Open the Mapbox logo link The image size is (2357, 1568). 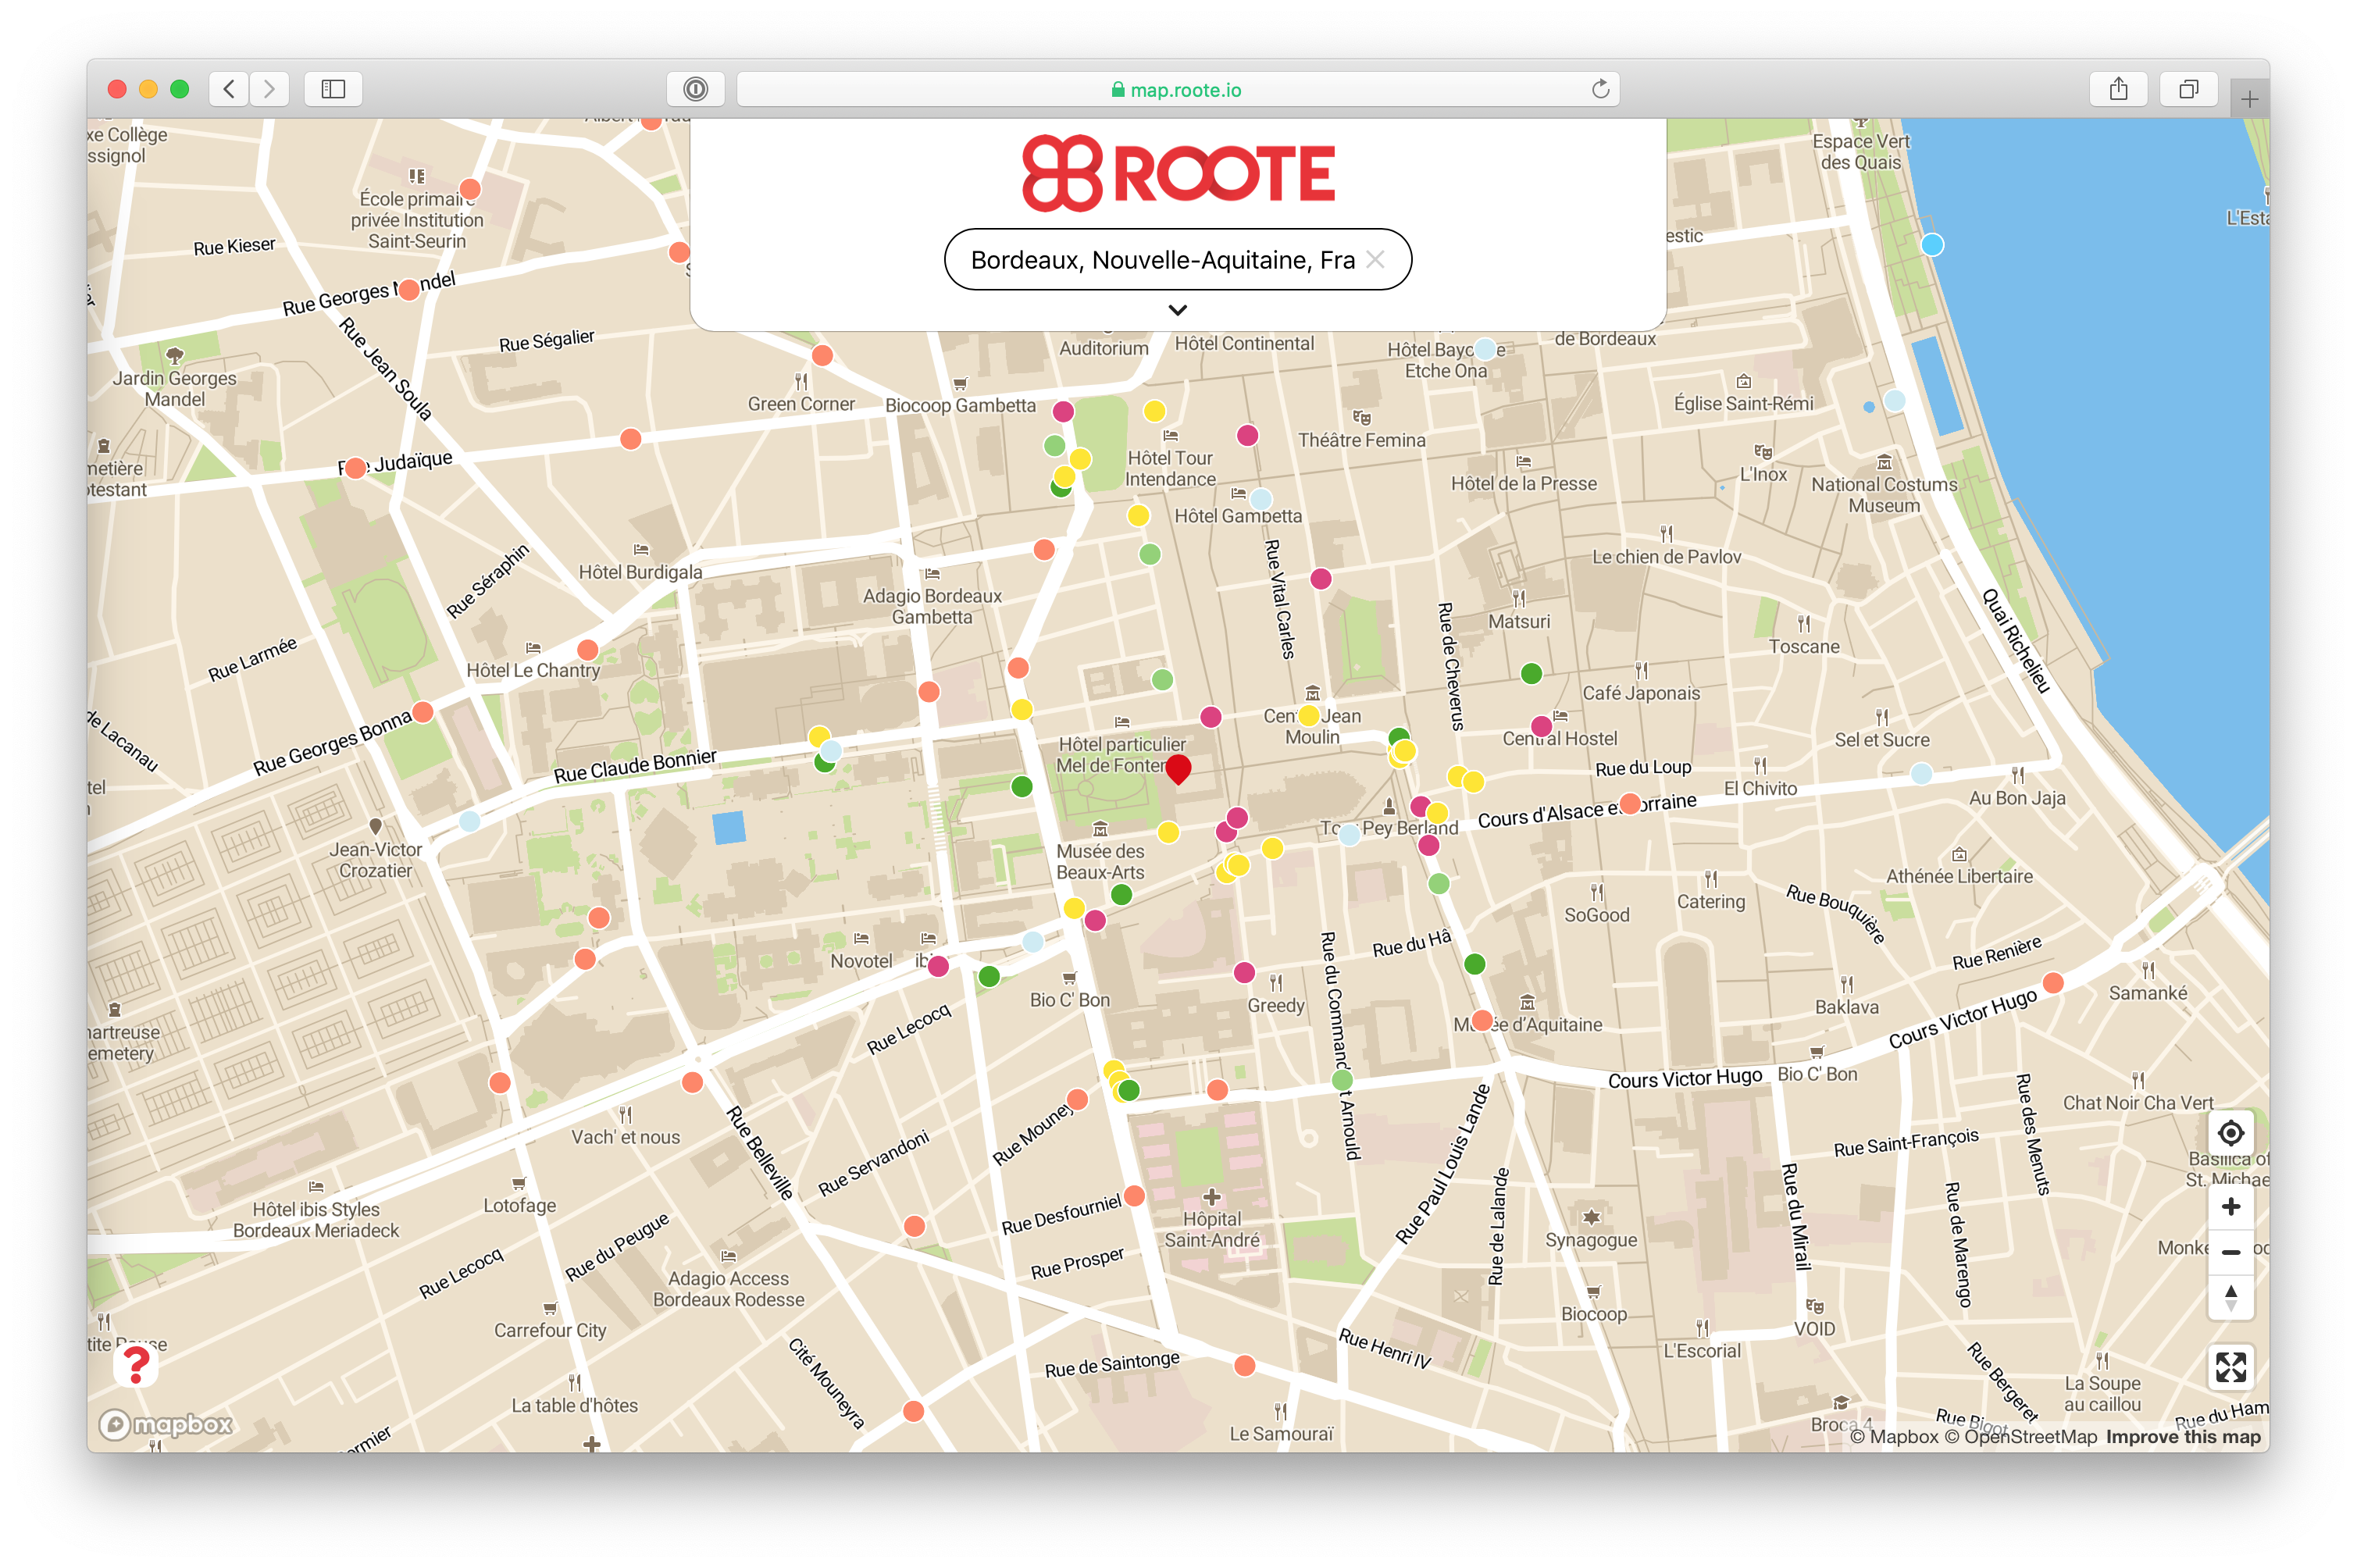click(x=167, y=1424)
